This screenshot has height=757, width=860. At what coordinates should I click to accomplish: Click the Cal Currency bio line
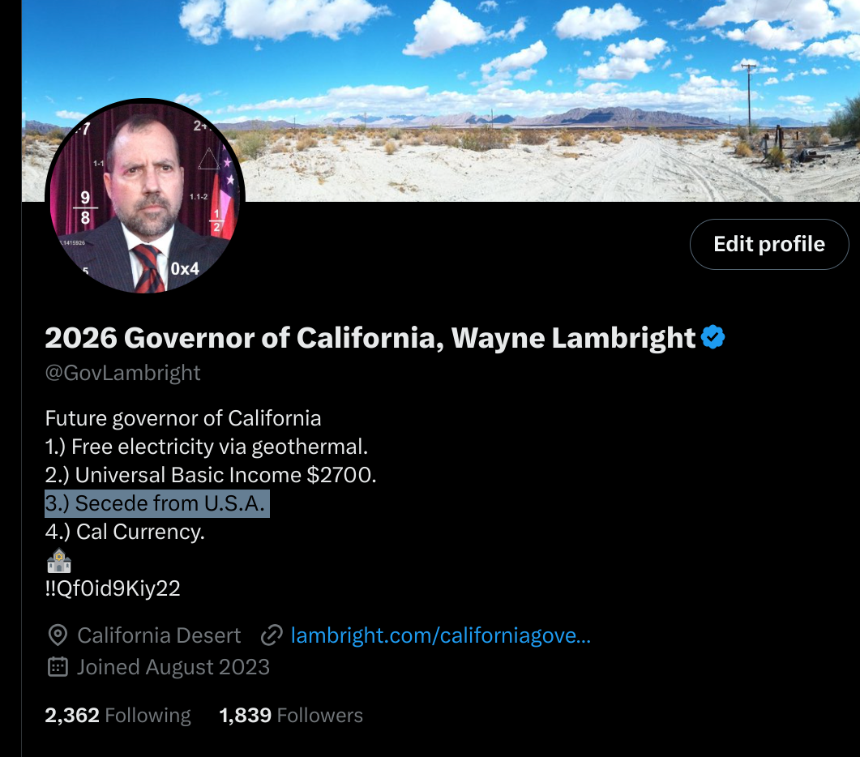pos(125,532)
